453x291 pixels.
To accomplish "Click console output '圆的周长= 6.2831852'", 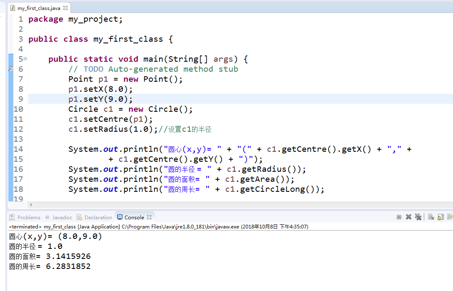I will pyautogui.click(x=50, y=266).
